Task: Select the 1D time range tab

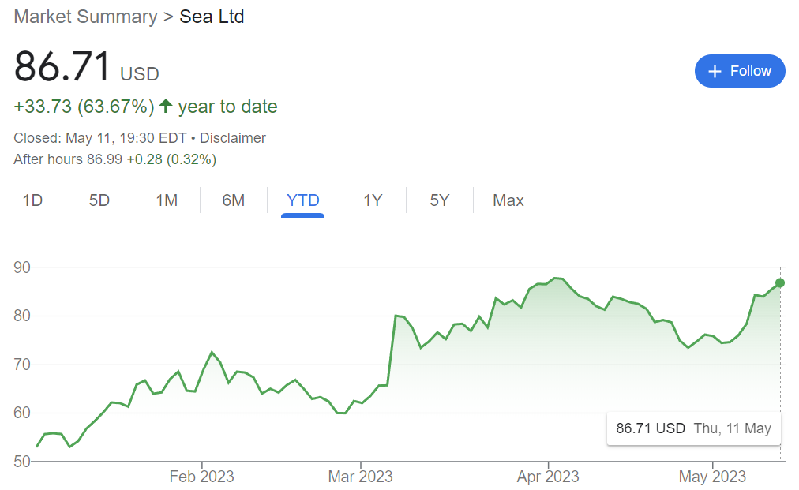Action: [x=32, y=200]
